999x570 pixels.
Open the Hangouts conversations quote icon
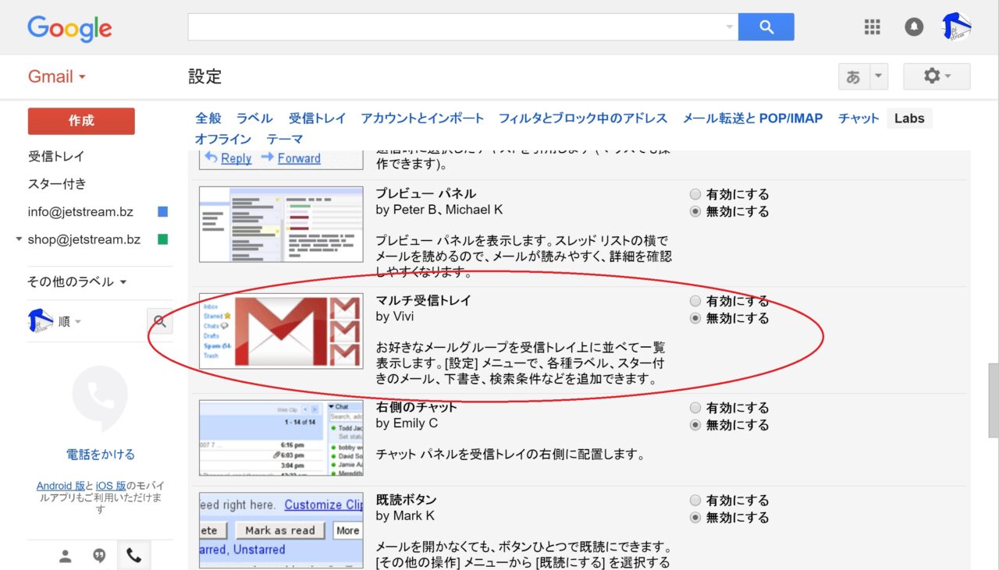click(99, 555)
